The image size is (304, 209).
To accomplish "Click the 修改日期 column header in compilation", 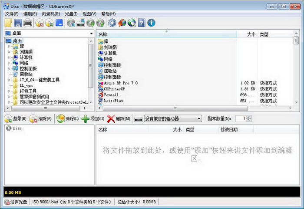I will (x=236, y=130).
